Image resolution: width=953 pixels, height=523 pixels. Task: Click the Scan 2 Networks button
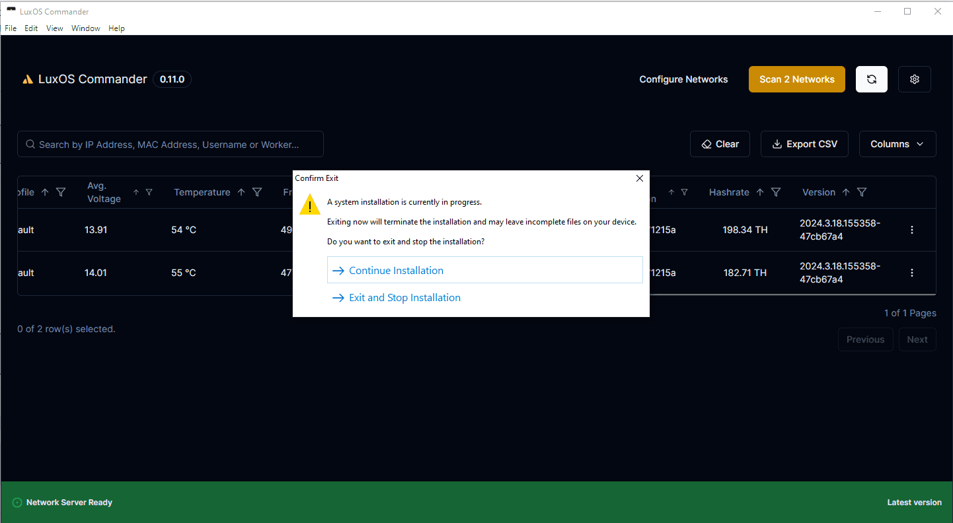point(796,79)
